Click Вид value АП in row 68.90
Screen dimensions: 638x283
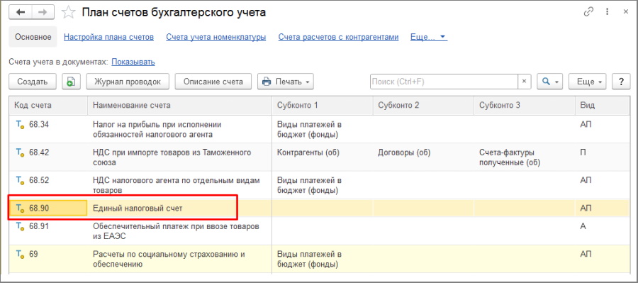coord(602,209)
